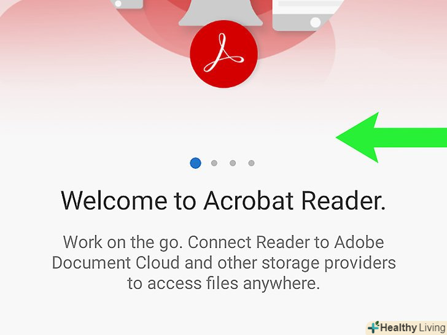This screenshot has height=335, width=447.
Task: Tap the phone illustration's white home dot
Action: click(118, 4)
